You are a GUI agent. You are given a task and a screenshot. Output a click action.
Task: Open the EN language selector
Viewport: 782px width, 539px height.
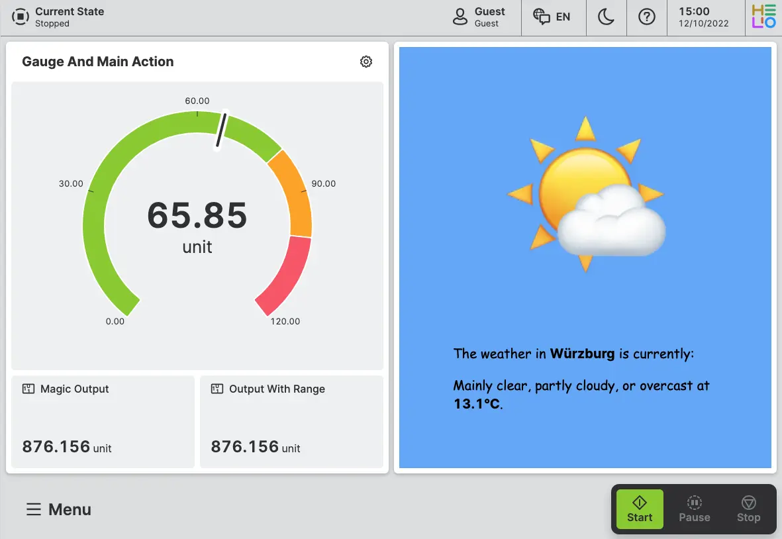point(552,17)
